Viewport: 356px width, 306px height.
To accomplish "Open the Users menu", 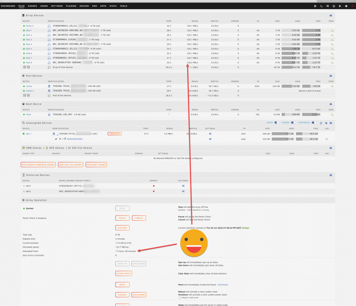I will 44,6.
